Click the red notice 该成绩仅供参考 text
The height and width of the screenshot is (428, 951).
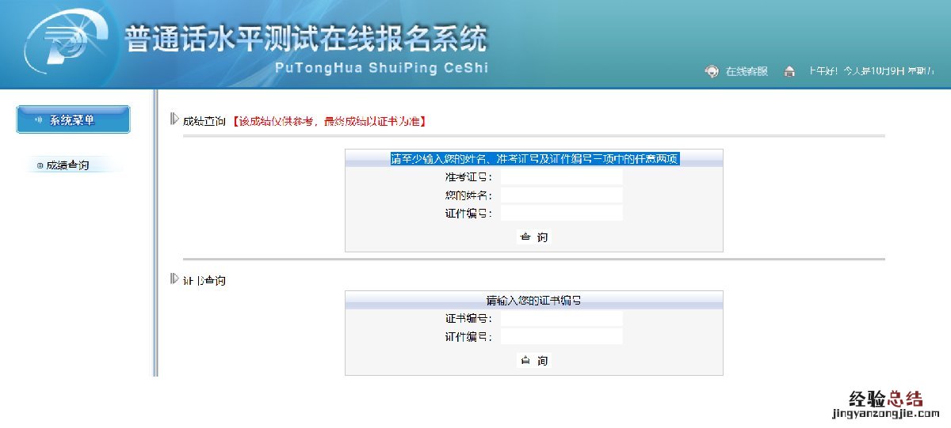click(330, 121)
